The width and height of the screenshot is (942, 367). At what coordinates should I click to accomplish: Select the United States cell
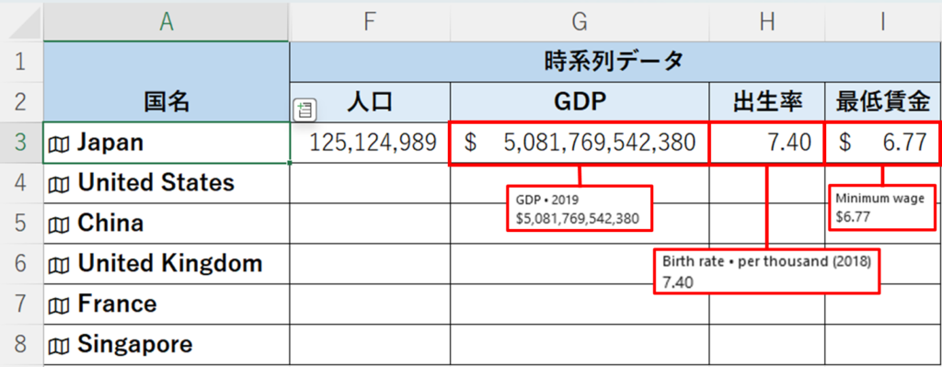(x=167, y=183)
